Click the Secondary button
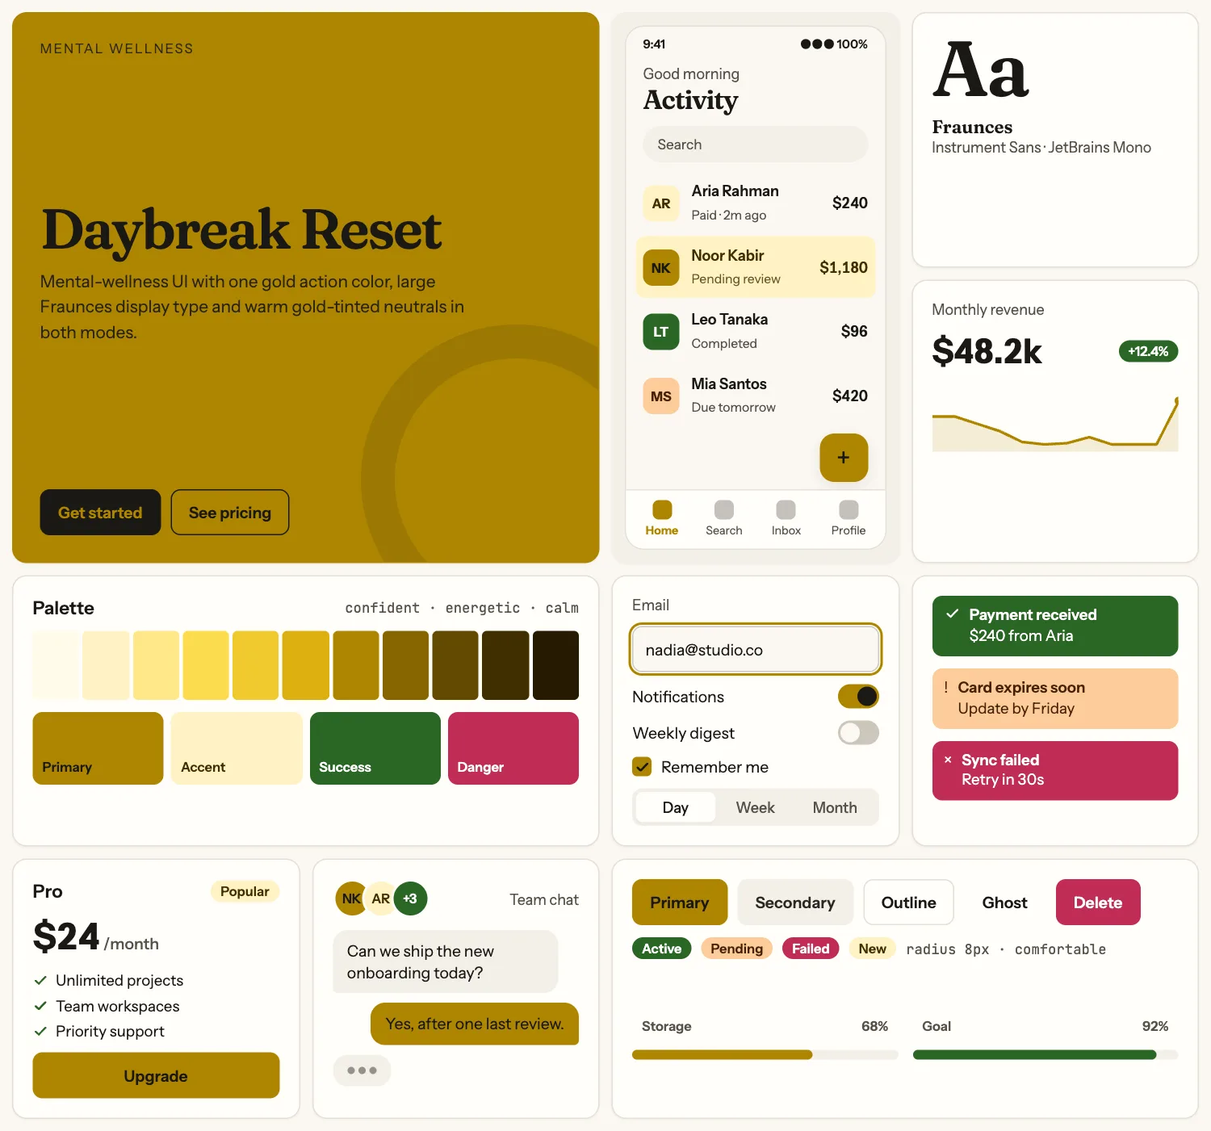Screen dimensions: 1211x1131 point(795,903)
